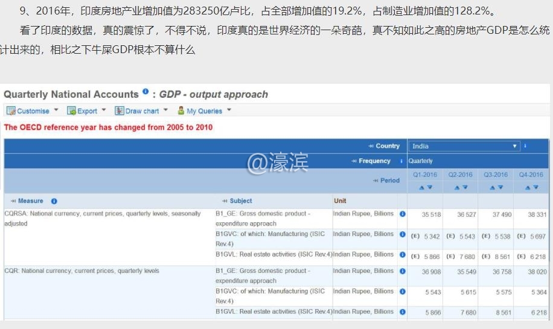Viewport: 553px width, 329px height.
Task: Click the GDP value 35 518
Action: coord(431,214)
